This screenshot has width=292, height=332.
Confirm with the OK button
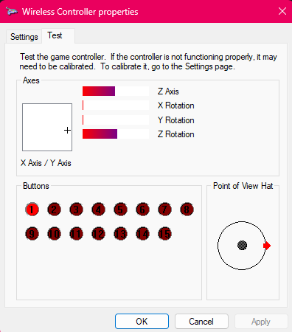click(142, 322)
